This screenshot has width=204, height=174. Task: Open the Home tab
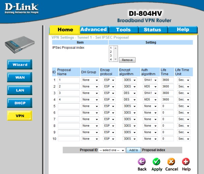coord(65,30)
